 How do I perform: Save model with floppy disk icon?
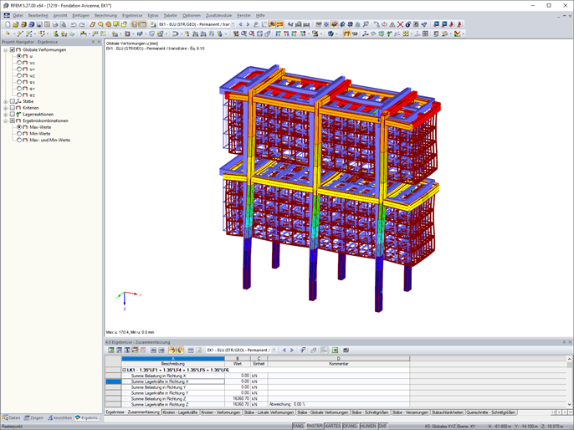(x=39, y=24)
